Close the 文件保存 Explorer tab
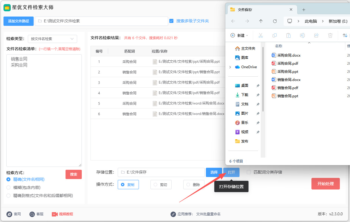 pos(291,10)
